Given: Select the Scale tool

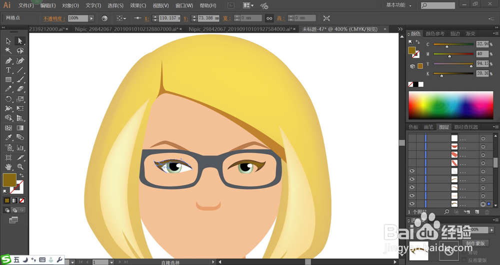Looking at the screenshot, I should 20,99.
